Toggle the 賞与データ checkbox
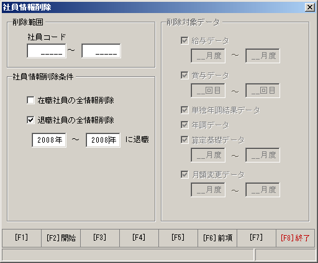Screen dimensions: 318x263 point(184,75)
